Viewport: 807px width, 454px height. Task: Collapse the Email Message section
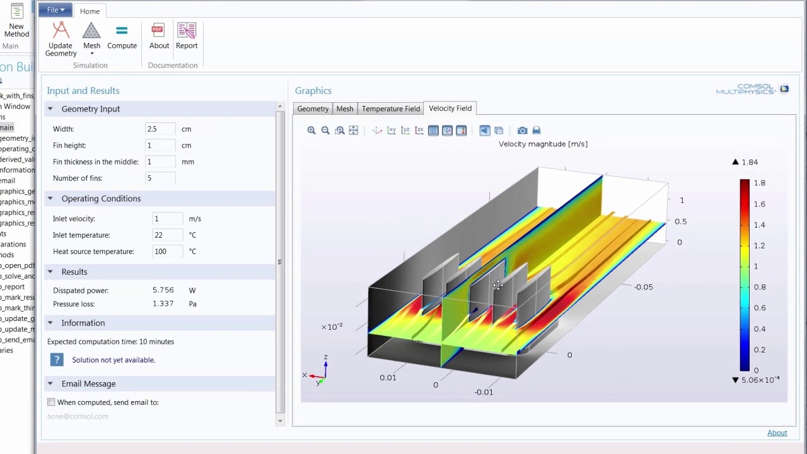click(50, 384)
